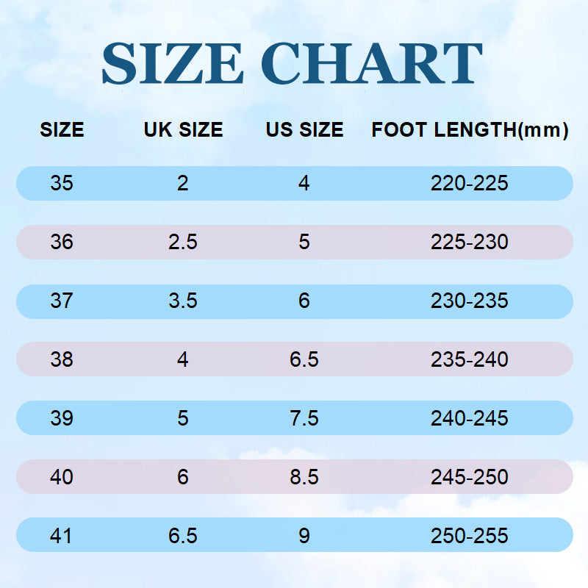Click size 40 in the chart
The image size is (588, 588).
pos(62,477)
